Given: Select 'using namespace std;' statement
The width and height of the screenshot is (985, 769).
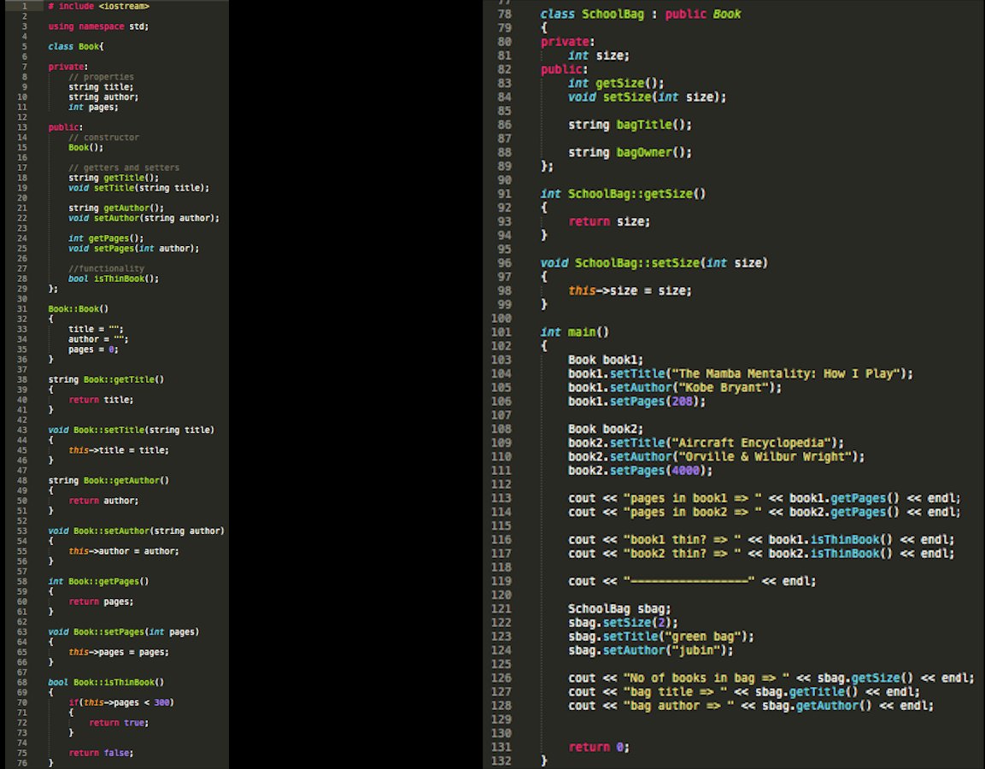Looking at the screenshot, I should point(98,26).
